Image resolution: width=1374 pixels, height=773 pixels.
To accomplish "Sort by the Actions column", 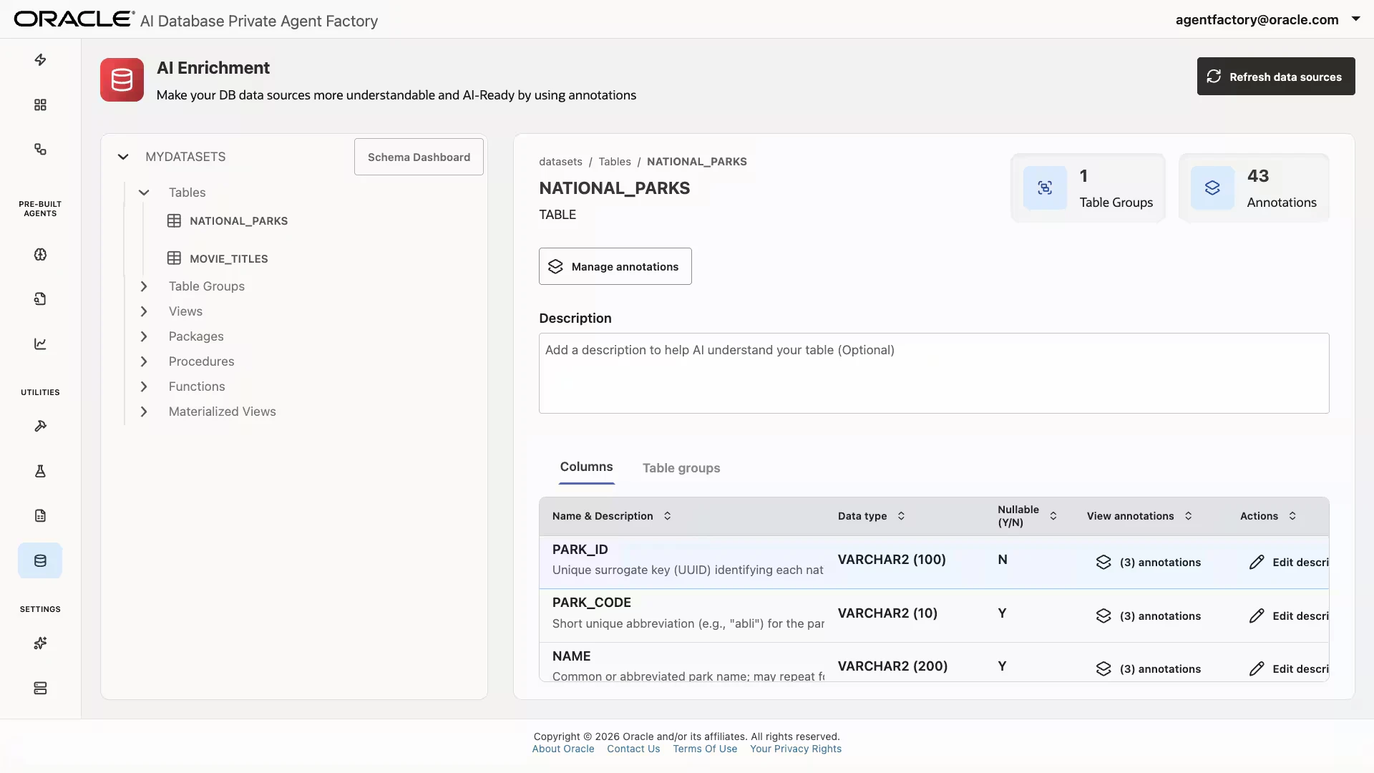I will [1292, 516].
